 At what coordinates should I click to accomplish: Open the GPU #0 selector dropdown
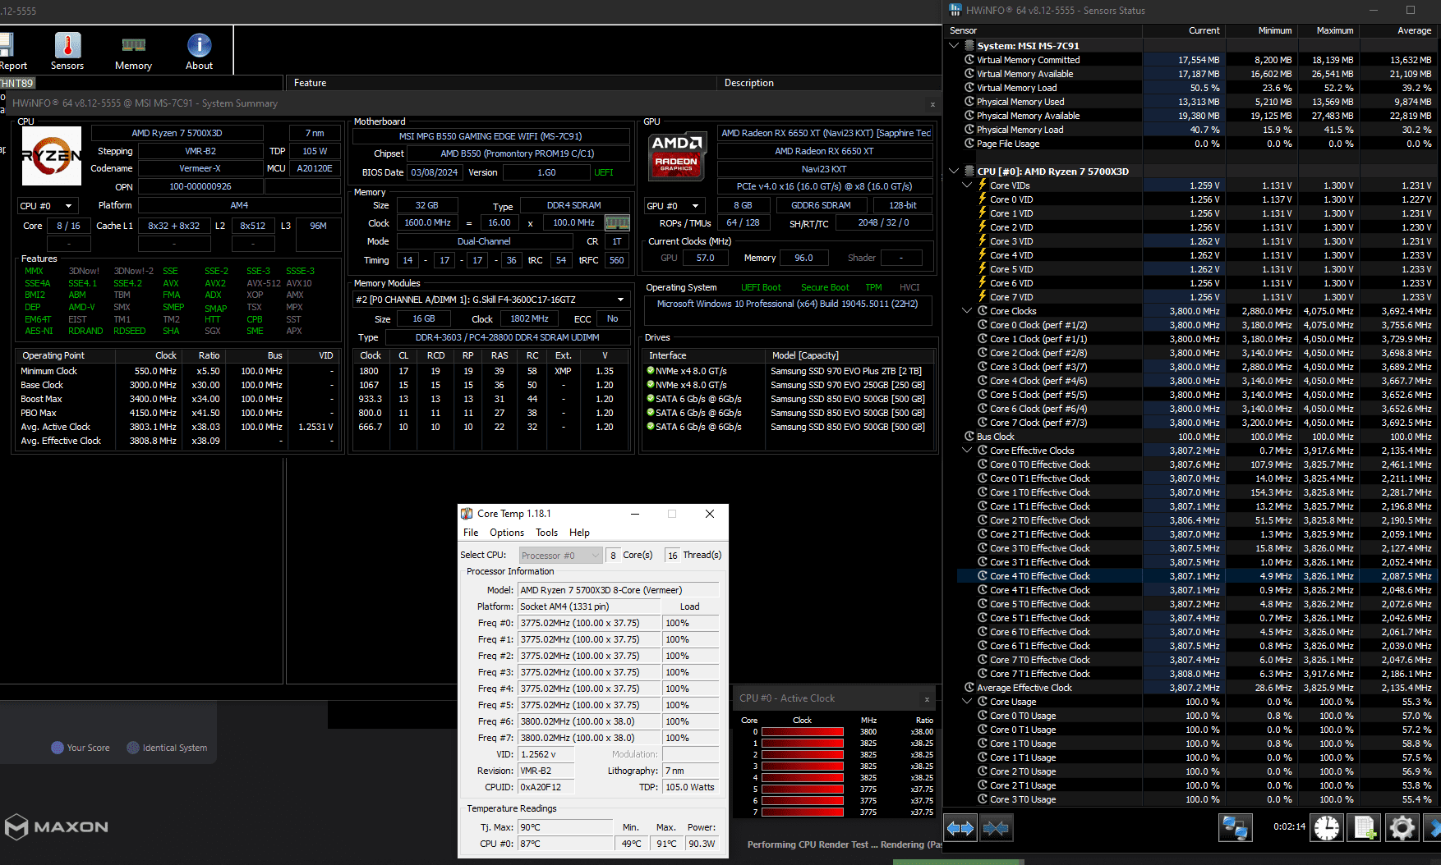pyautogui.click(x=674, y=206)
